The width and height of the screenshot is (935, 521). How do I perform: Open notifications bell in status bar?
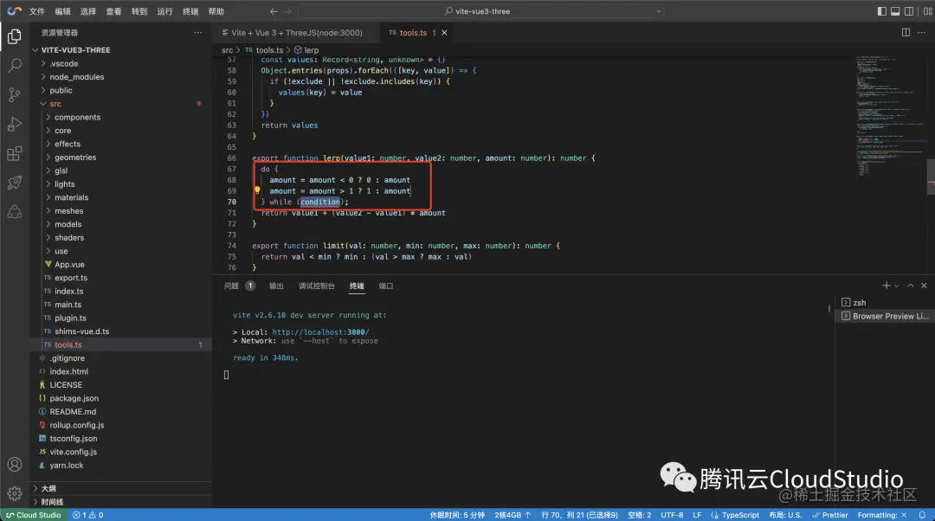[x=923, y=515]
